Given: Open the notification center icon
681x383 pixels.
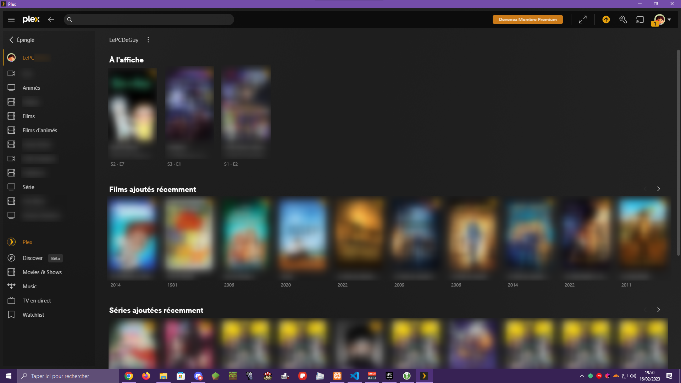Looking at the screenshot, I should (669, 376).
